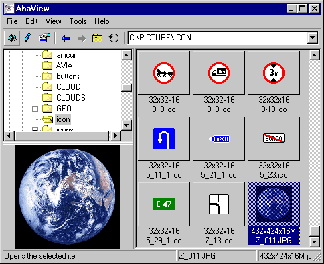Open the Tools menu
The height and width of the screenshot is (264, 324).
coord(78,21)
